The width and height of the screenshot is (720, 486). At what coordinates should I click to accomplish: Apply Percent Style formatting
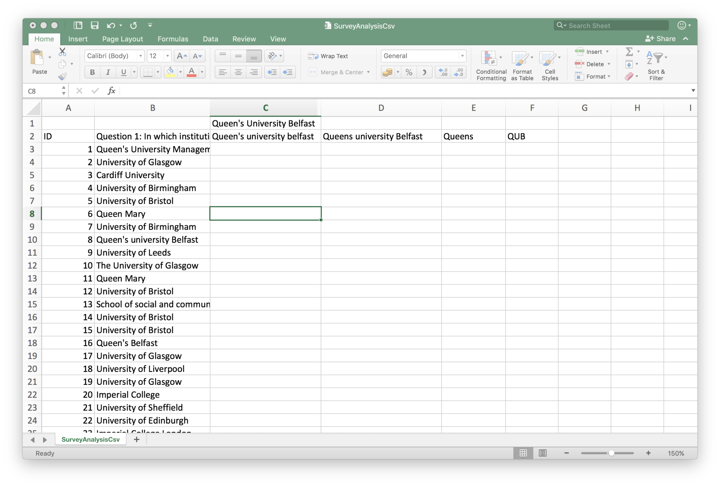409,72
